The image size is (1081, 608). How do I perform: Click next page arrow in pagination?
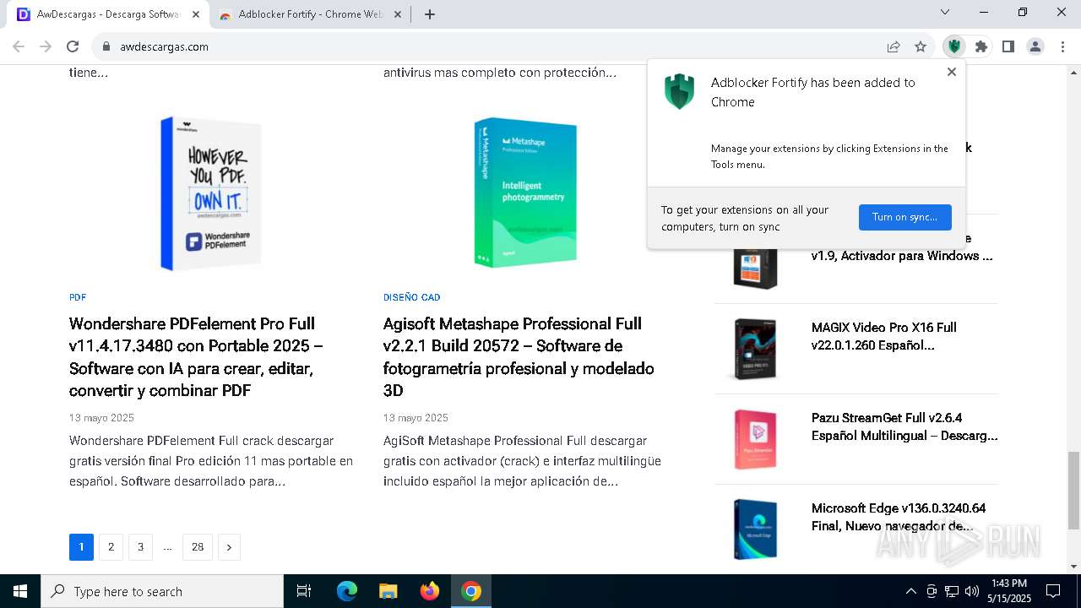(x=229, y=547)
